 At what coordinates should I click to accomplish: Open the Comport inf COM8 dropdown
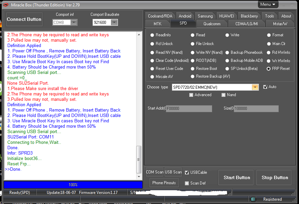[74, 23]
